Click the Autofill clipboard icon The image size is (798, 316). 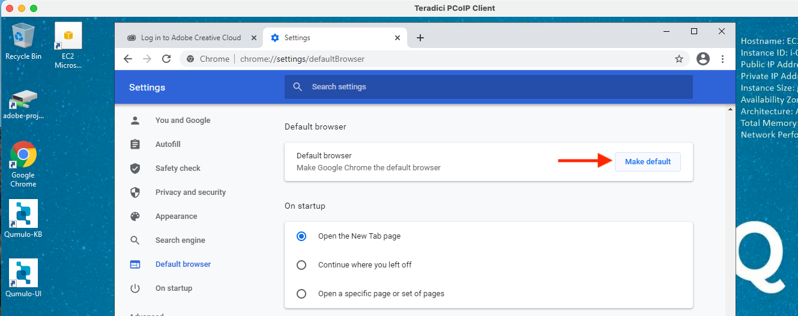point(135,145)
